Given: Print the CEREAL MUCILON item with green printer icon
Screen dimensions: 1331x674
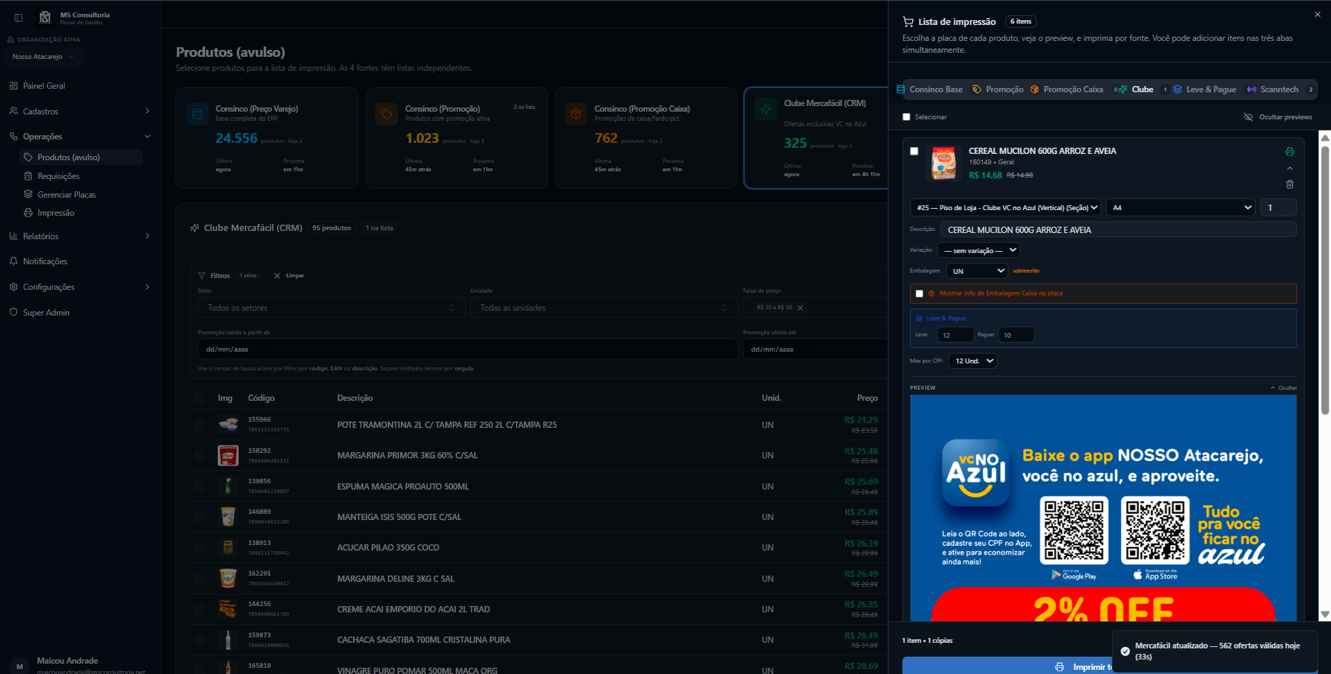Looking at the screenshot, I should (x=1290, y=152).
